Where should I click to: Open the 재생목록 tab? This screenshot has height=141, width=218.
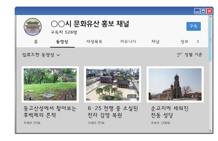tap(94, 41)
